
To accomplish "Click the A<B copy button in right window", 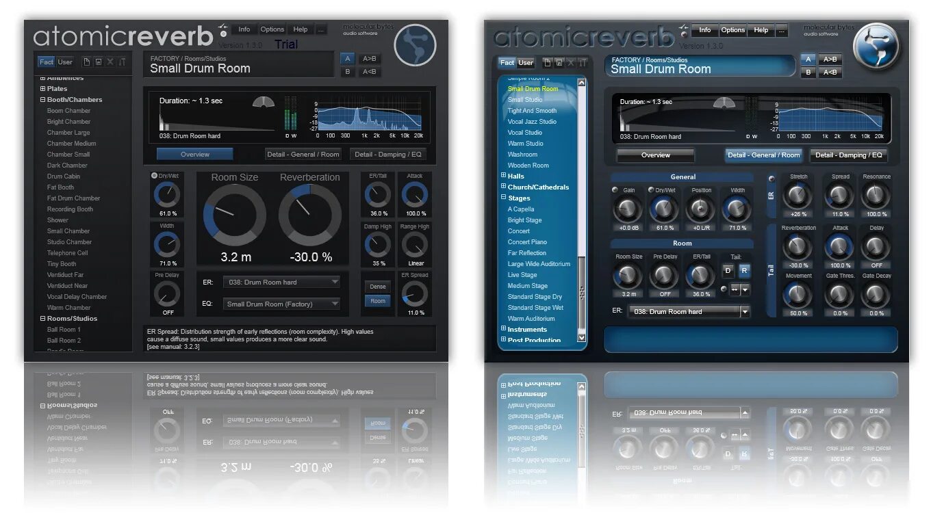I will coord(830,73).
